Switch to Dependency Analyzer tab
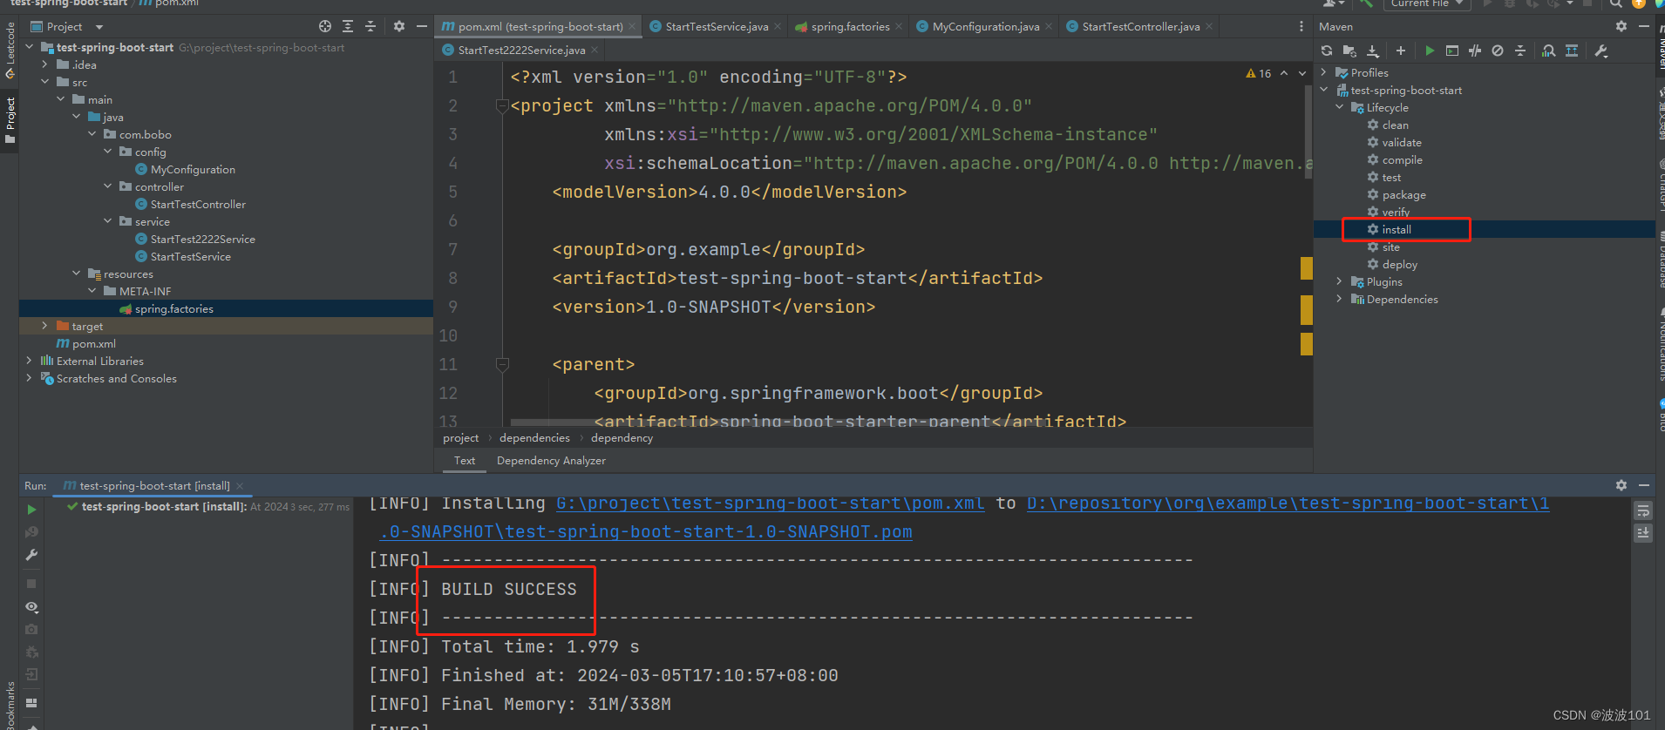 coord(551,461)
